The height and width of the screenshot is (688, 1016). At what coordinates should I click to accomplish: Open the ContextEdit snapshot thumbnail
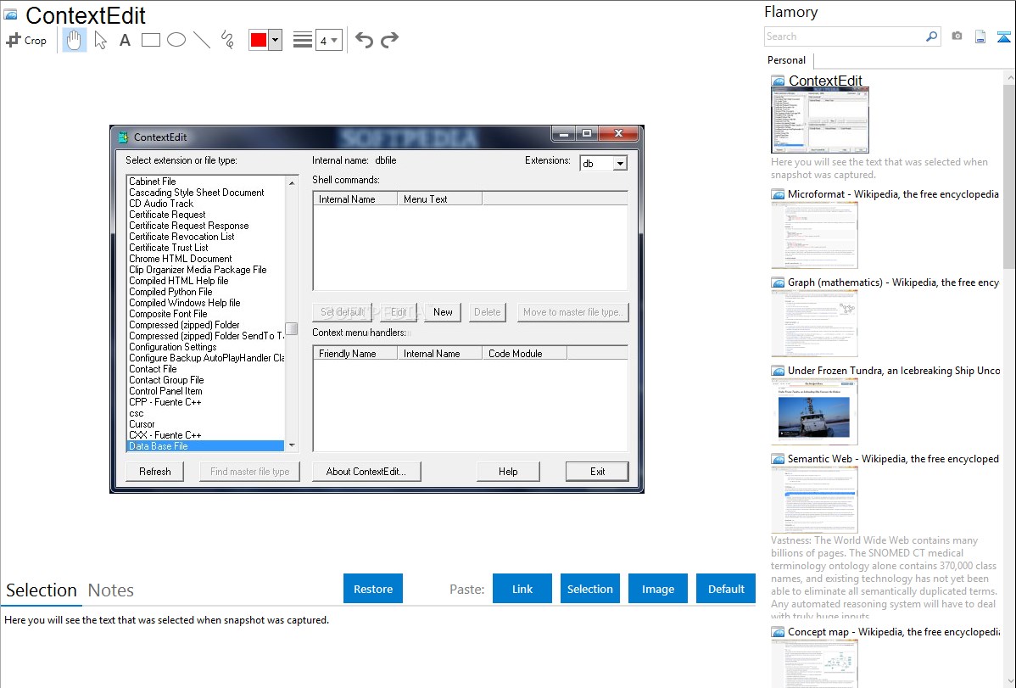click(x=819, y=120)
